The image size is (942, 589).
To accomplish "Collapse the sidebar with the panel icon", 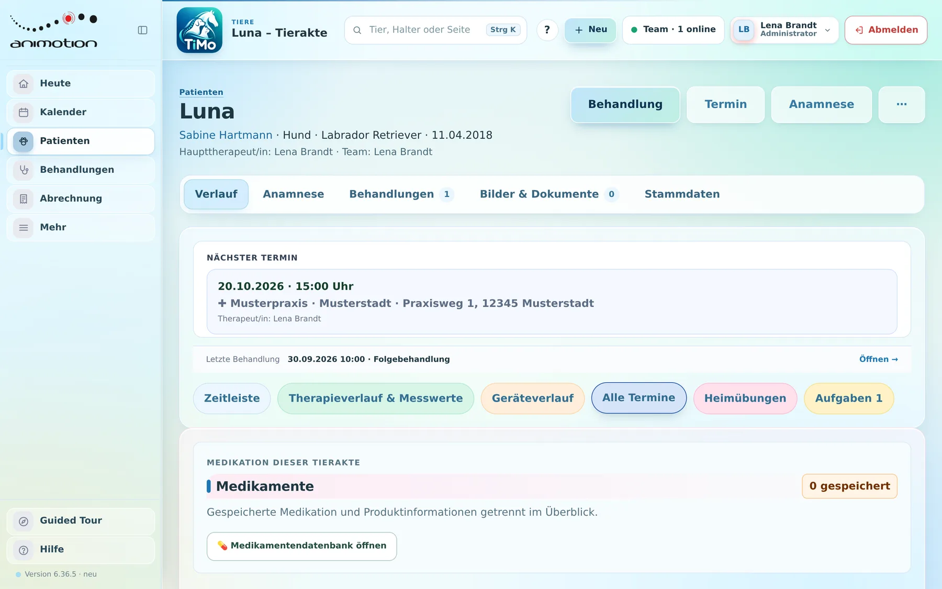I will 142,30.
